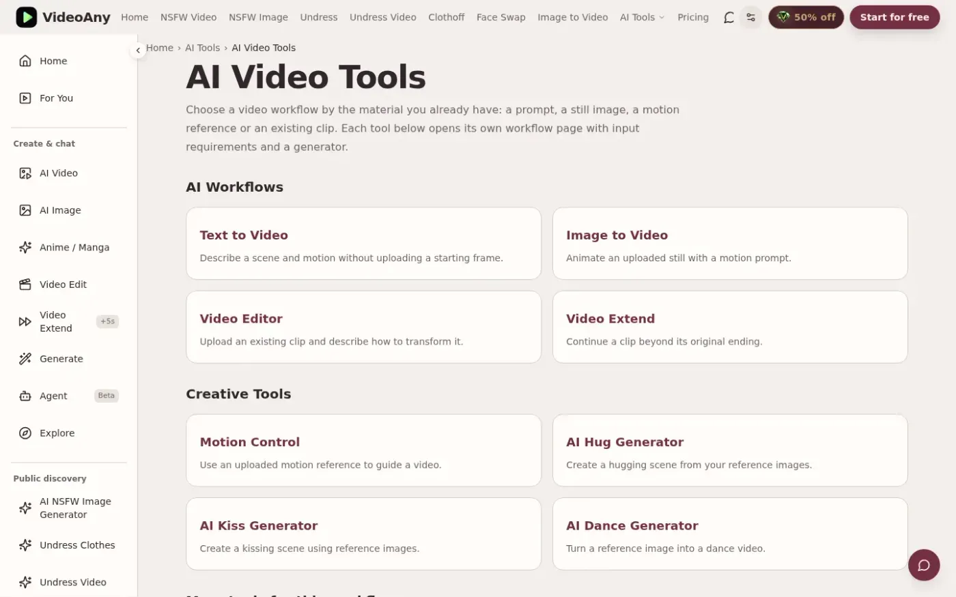The width and height of the screenshot is (956, 597).
Task: Click the Home breadcrumb link
Action: pyautogui.click(x=160, y=48)
